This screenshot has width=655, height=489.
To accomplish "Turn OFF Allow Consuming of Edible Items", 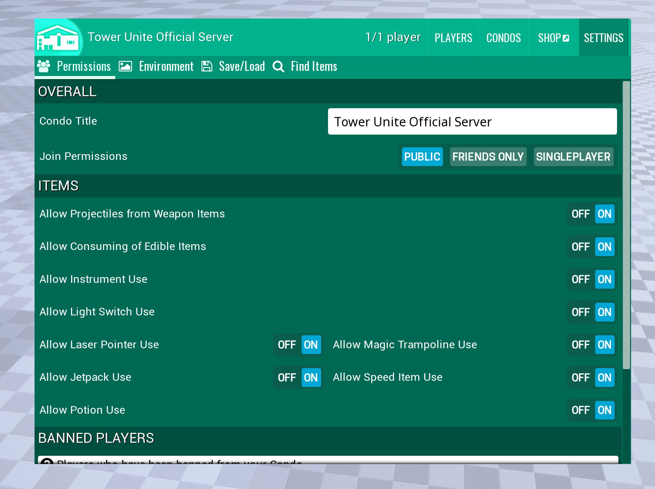I will point(580,247).
